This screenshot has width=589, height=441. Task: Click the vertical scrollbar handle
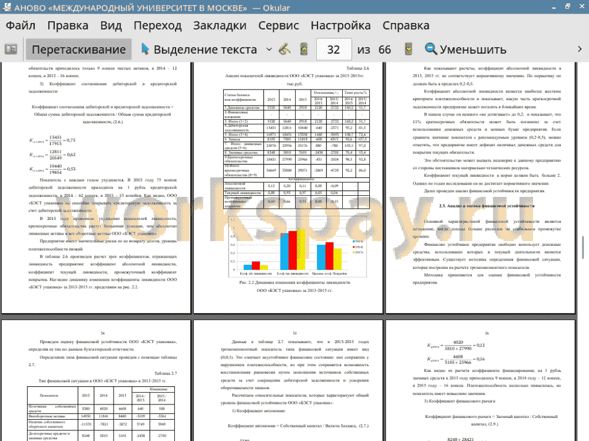583,248
